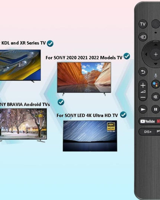
Task: Click checkmark beside LED 4K Ultra HD TV
Action: point(123,115)
